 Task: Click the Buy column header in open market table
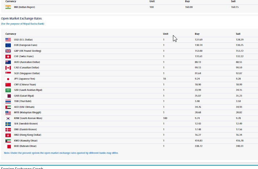(197, 34)
